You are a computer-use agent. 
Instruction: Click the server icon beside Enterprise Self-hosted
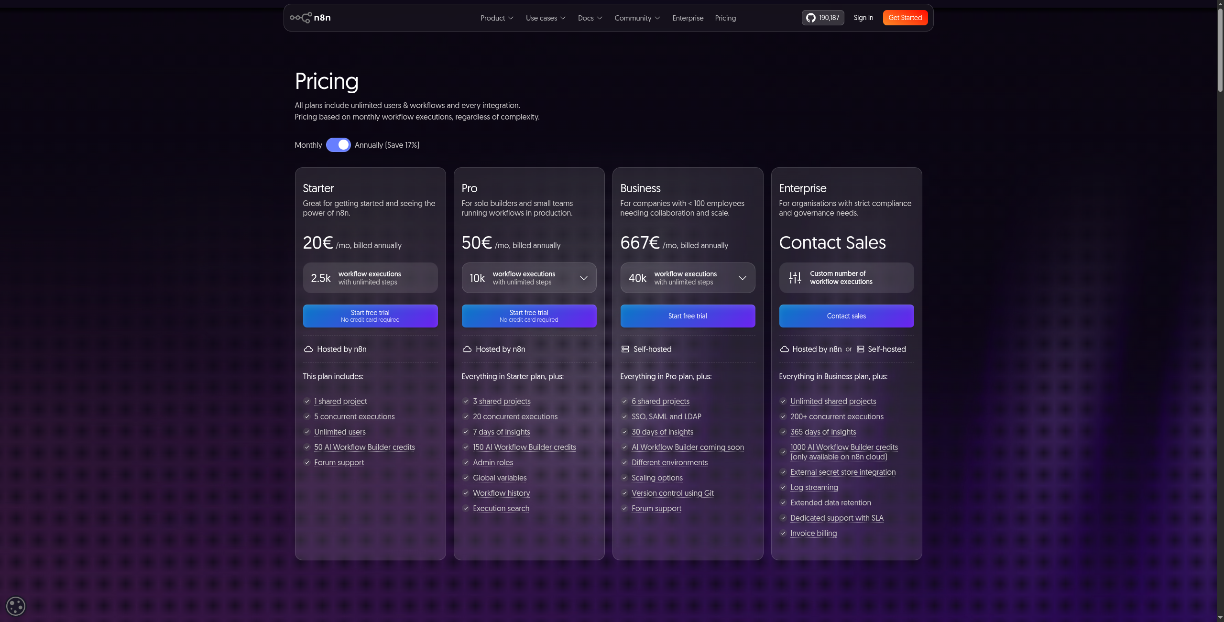[860, 349]
